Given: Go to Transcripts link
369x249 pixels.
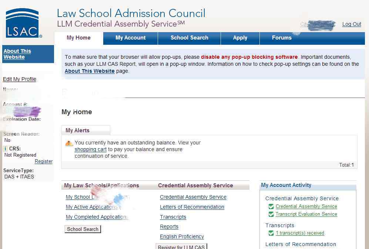Looking at the screenshot, I should 173,217.
